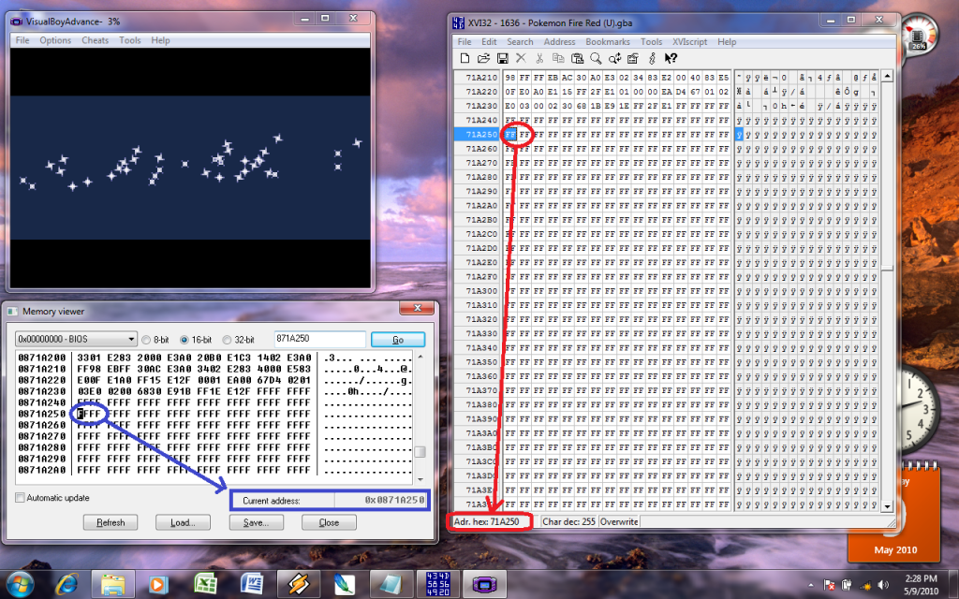Click the find-and-replace icon in XVI32
959x599 pixels.
tap(614, 59)
